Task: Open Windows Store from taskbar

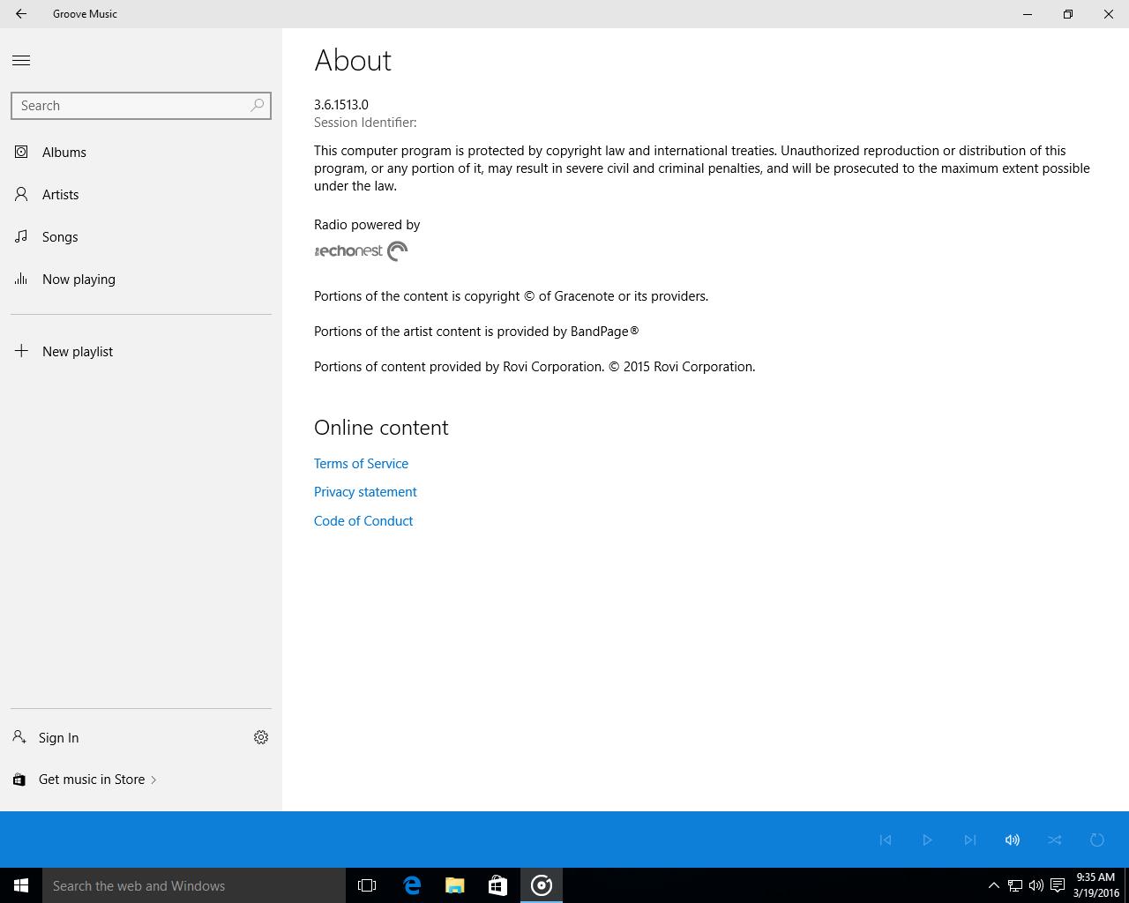Action: [498, 885]
